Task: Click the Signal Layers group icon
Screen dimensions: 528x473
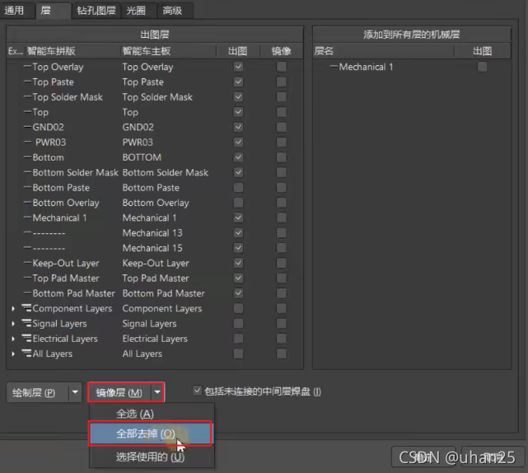Action: (26, 323)
